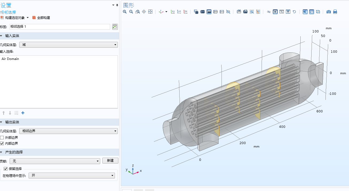Select Air Domain in the input list
This screenshot has height=191, width=349.
pos(10,59)
